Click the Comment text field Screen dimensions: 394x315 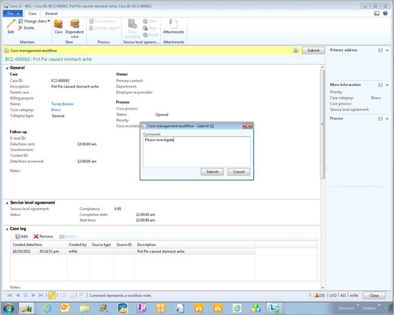coord(197,151)
